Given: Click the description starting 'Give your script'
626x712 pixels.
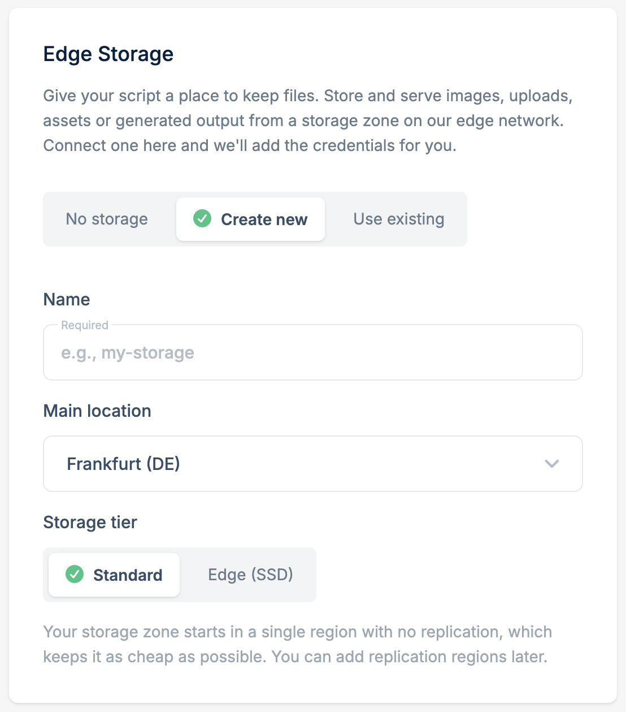Looking at the screenshot, I should coord(308,120).
